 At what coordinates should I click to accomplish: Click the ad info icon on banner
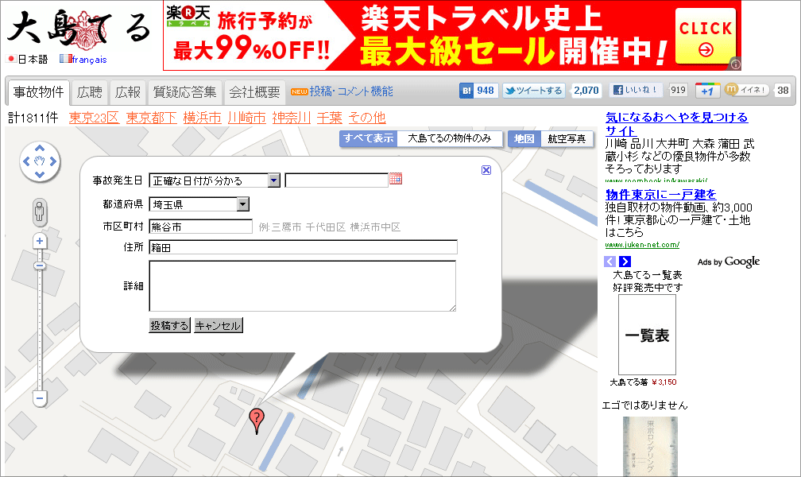pyautogui.click(x=736, y=64)
